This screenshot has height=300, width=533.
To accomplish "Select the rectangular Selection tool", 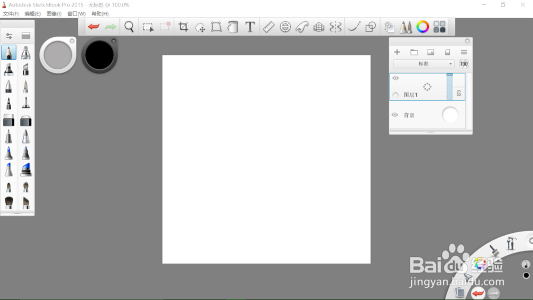I will tap(148, 27).
